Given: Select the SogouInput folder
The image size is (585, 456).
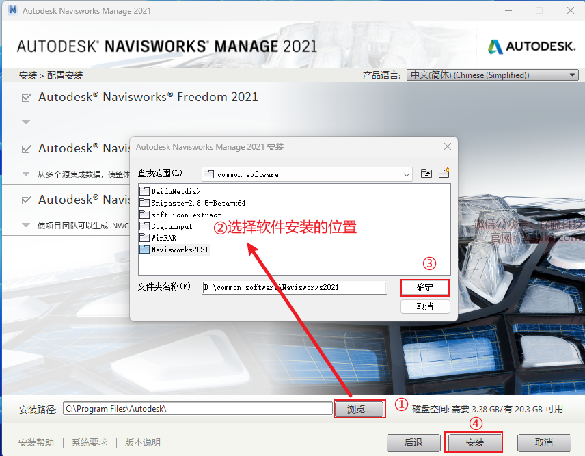Looking at the screenshot, I should tap(166, 226).
